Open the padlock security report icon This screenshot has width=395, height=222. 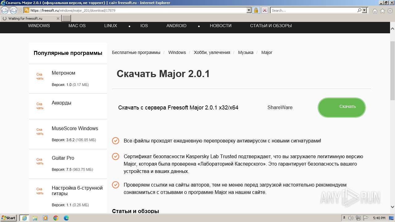256,10
